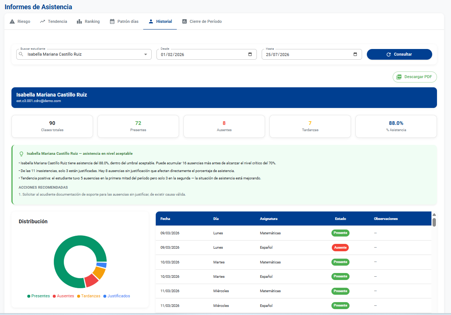
Task: Click the Patrón días calendar icon
Action: coord(112,21)
